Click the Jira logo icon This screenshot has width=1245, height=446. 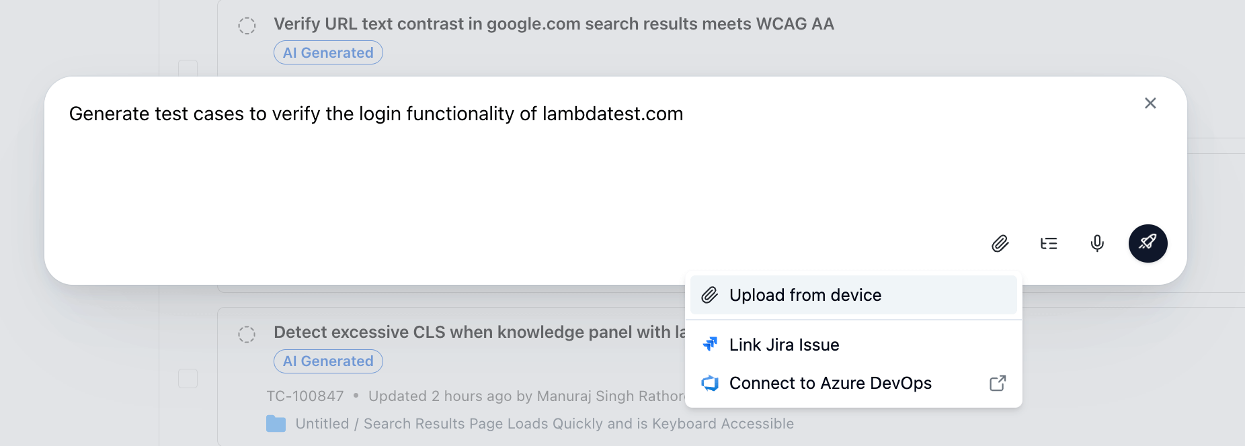coord(710,345)
